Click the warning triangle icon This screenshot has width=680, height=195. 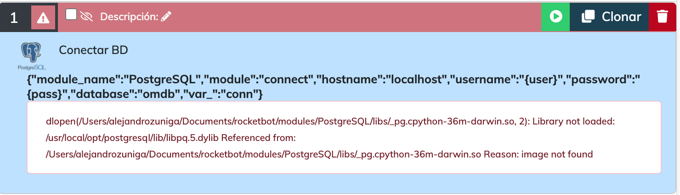click(43, 18)
